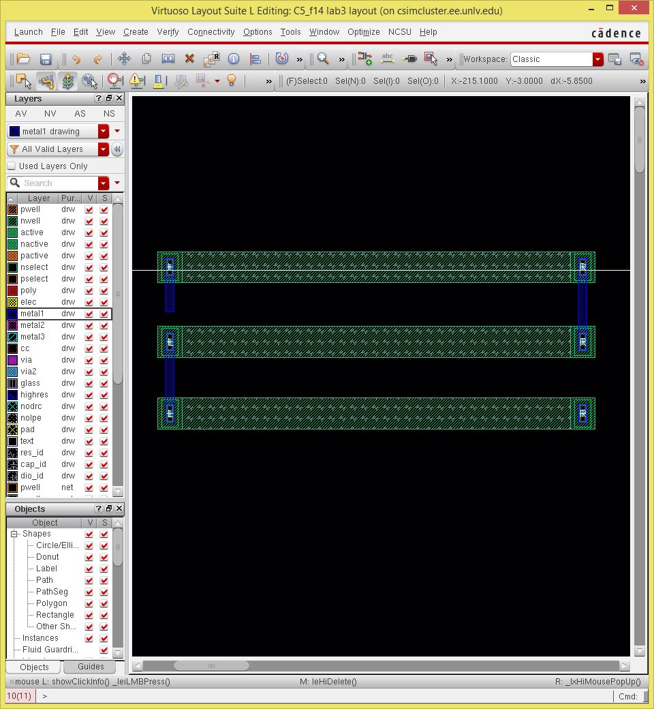Enable the Used Layers Only checkbox
The height and width of the screenshot is (709, 654).
(x=11, y=166)
